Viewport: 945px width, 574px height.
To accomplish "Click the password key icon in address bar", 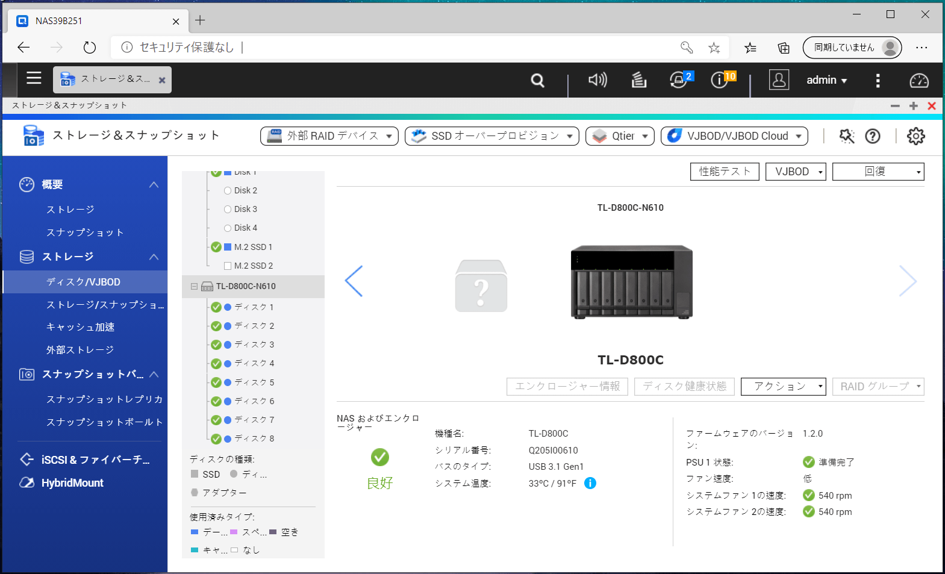I will (687, 48).
